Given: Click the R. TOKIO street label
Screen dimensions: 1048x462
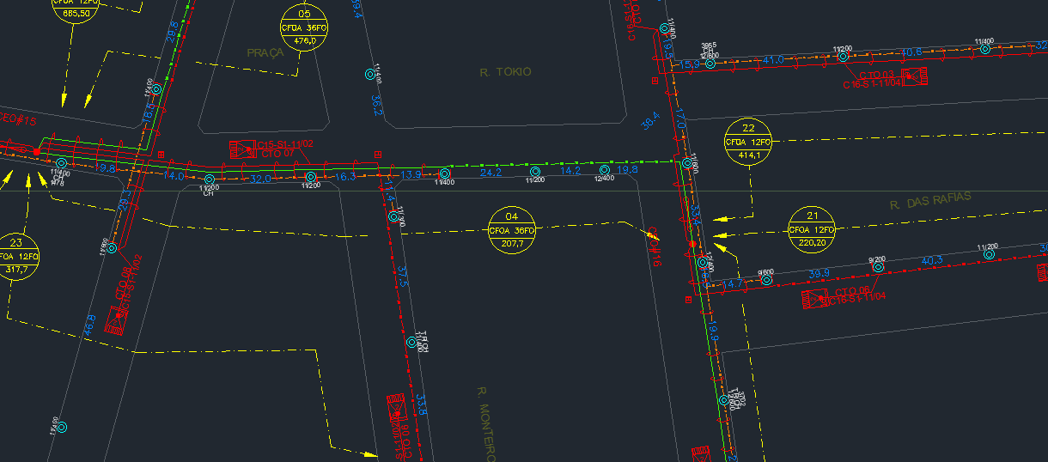Looking at the screenshot, I should [x=505, y=72].
